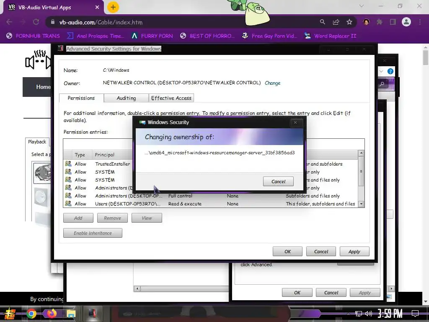Bookmark this page with the star
The width and height of the screenshot is (429, 322).
pos(349,22)
